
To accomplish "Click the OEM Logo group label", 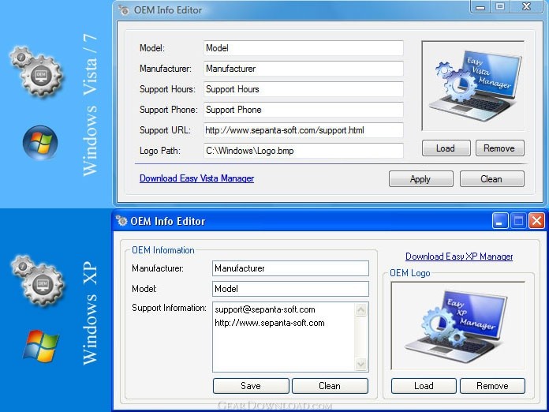I will click(x=410, y=273).
